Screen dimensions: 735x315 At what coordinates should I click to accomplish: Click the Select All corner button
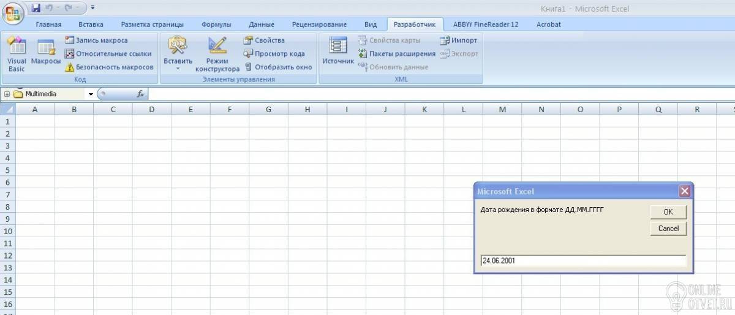(x=7, y=109)
